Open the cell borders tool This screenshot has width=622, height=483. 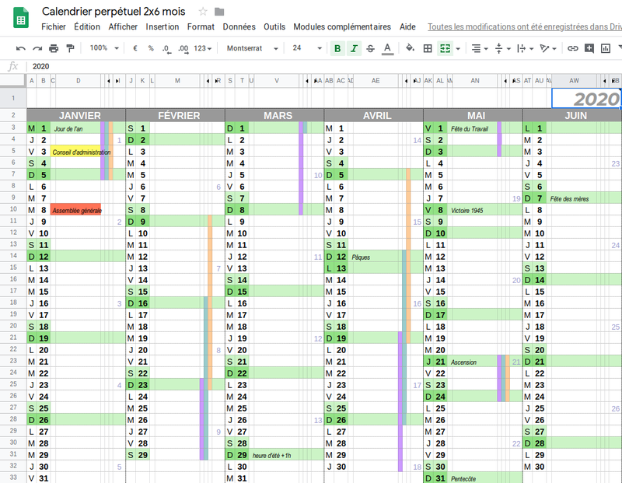427,48
